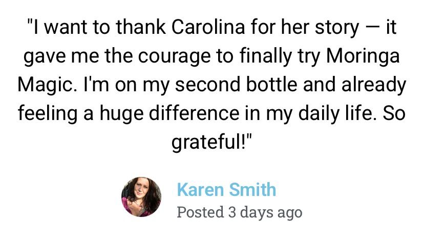Click the word "So" ending the fourth line
The image size is (424, 238).
[394, 113]
